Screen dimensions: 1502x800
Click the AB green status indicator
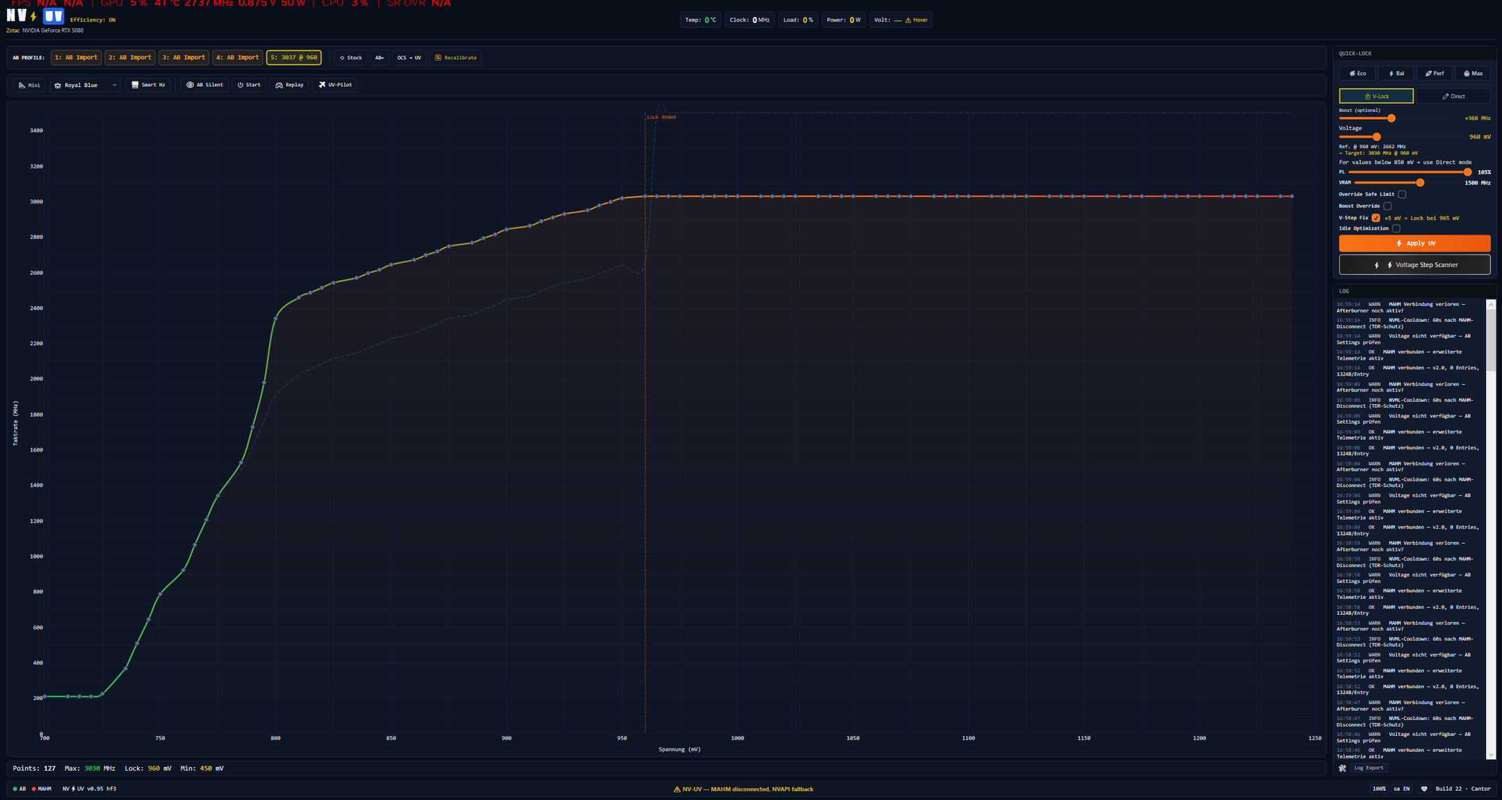point(19,789)
